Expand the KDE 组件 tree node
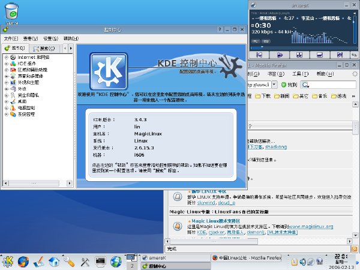The height and width of the screenshot is (270, 360). tap(7, 64)
